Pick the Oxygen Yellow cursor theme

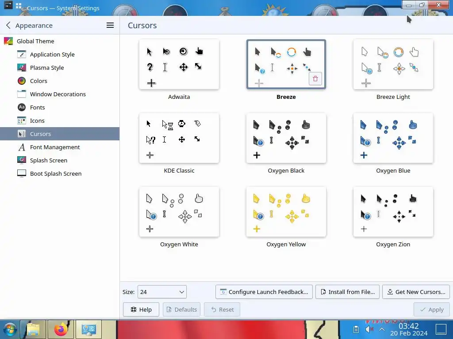point(286,212)
